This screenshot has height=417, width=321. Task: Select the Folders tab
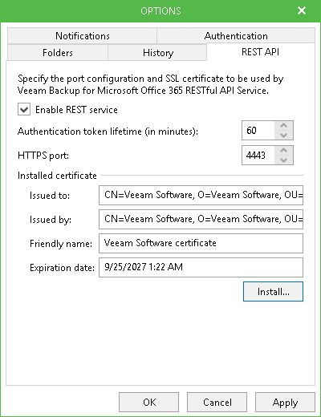click(58, 52)
